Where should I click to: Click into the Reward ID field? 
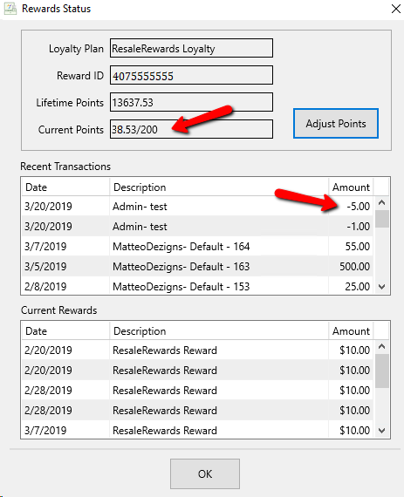click(191, 75)
